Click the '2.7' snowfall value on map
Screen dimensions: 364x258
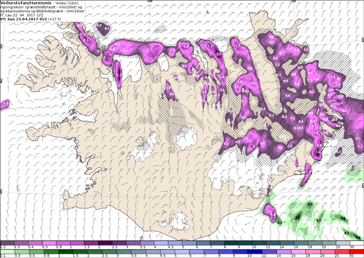click(x=119, y=75)
